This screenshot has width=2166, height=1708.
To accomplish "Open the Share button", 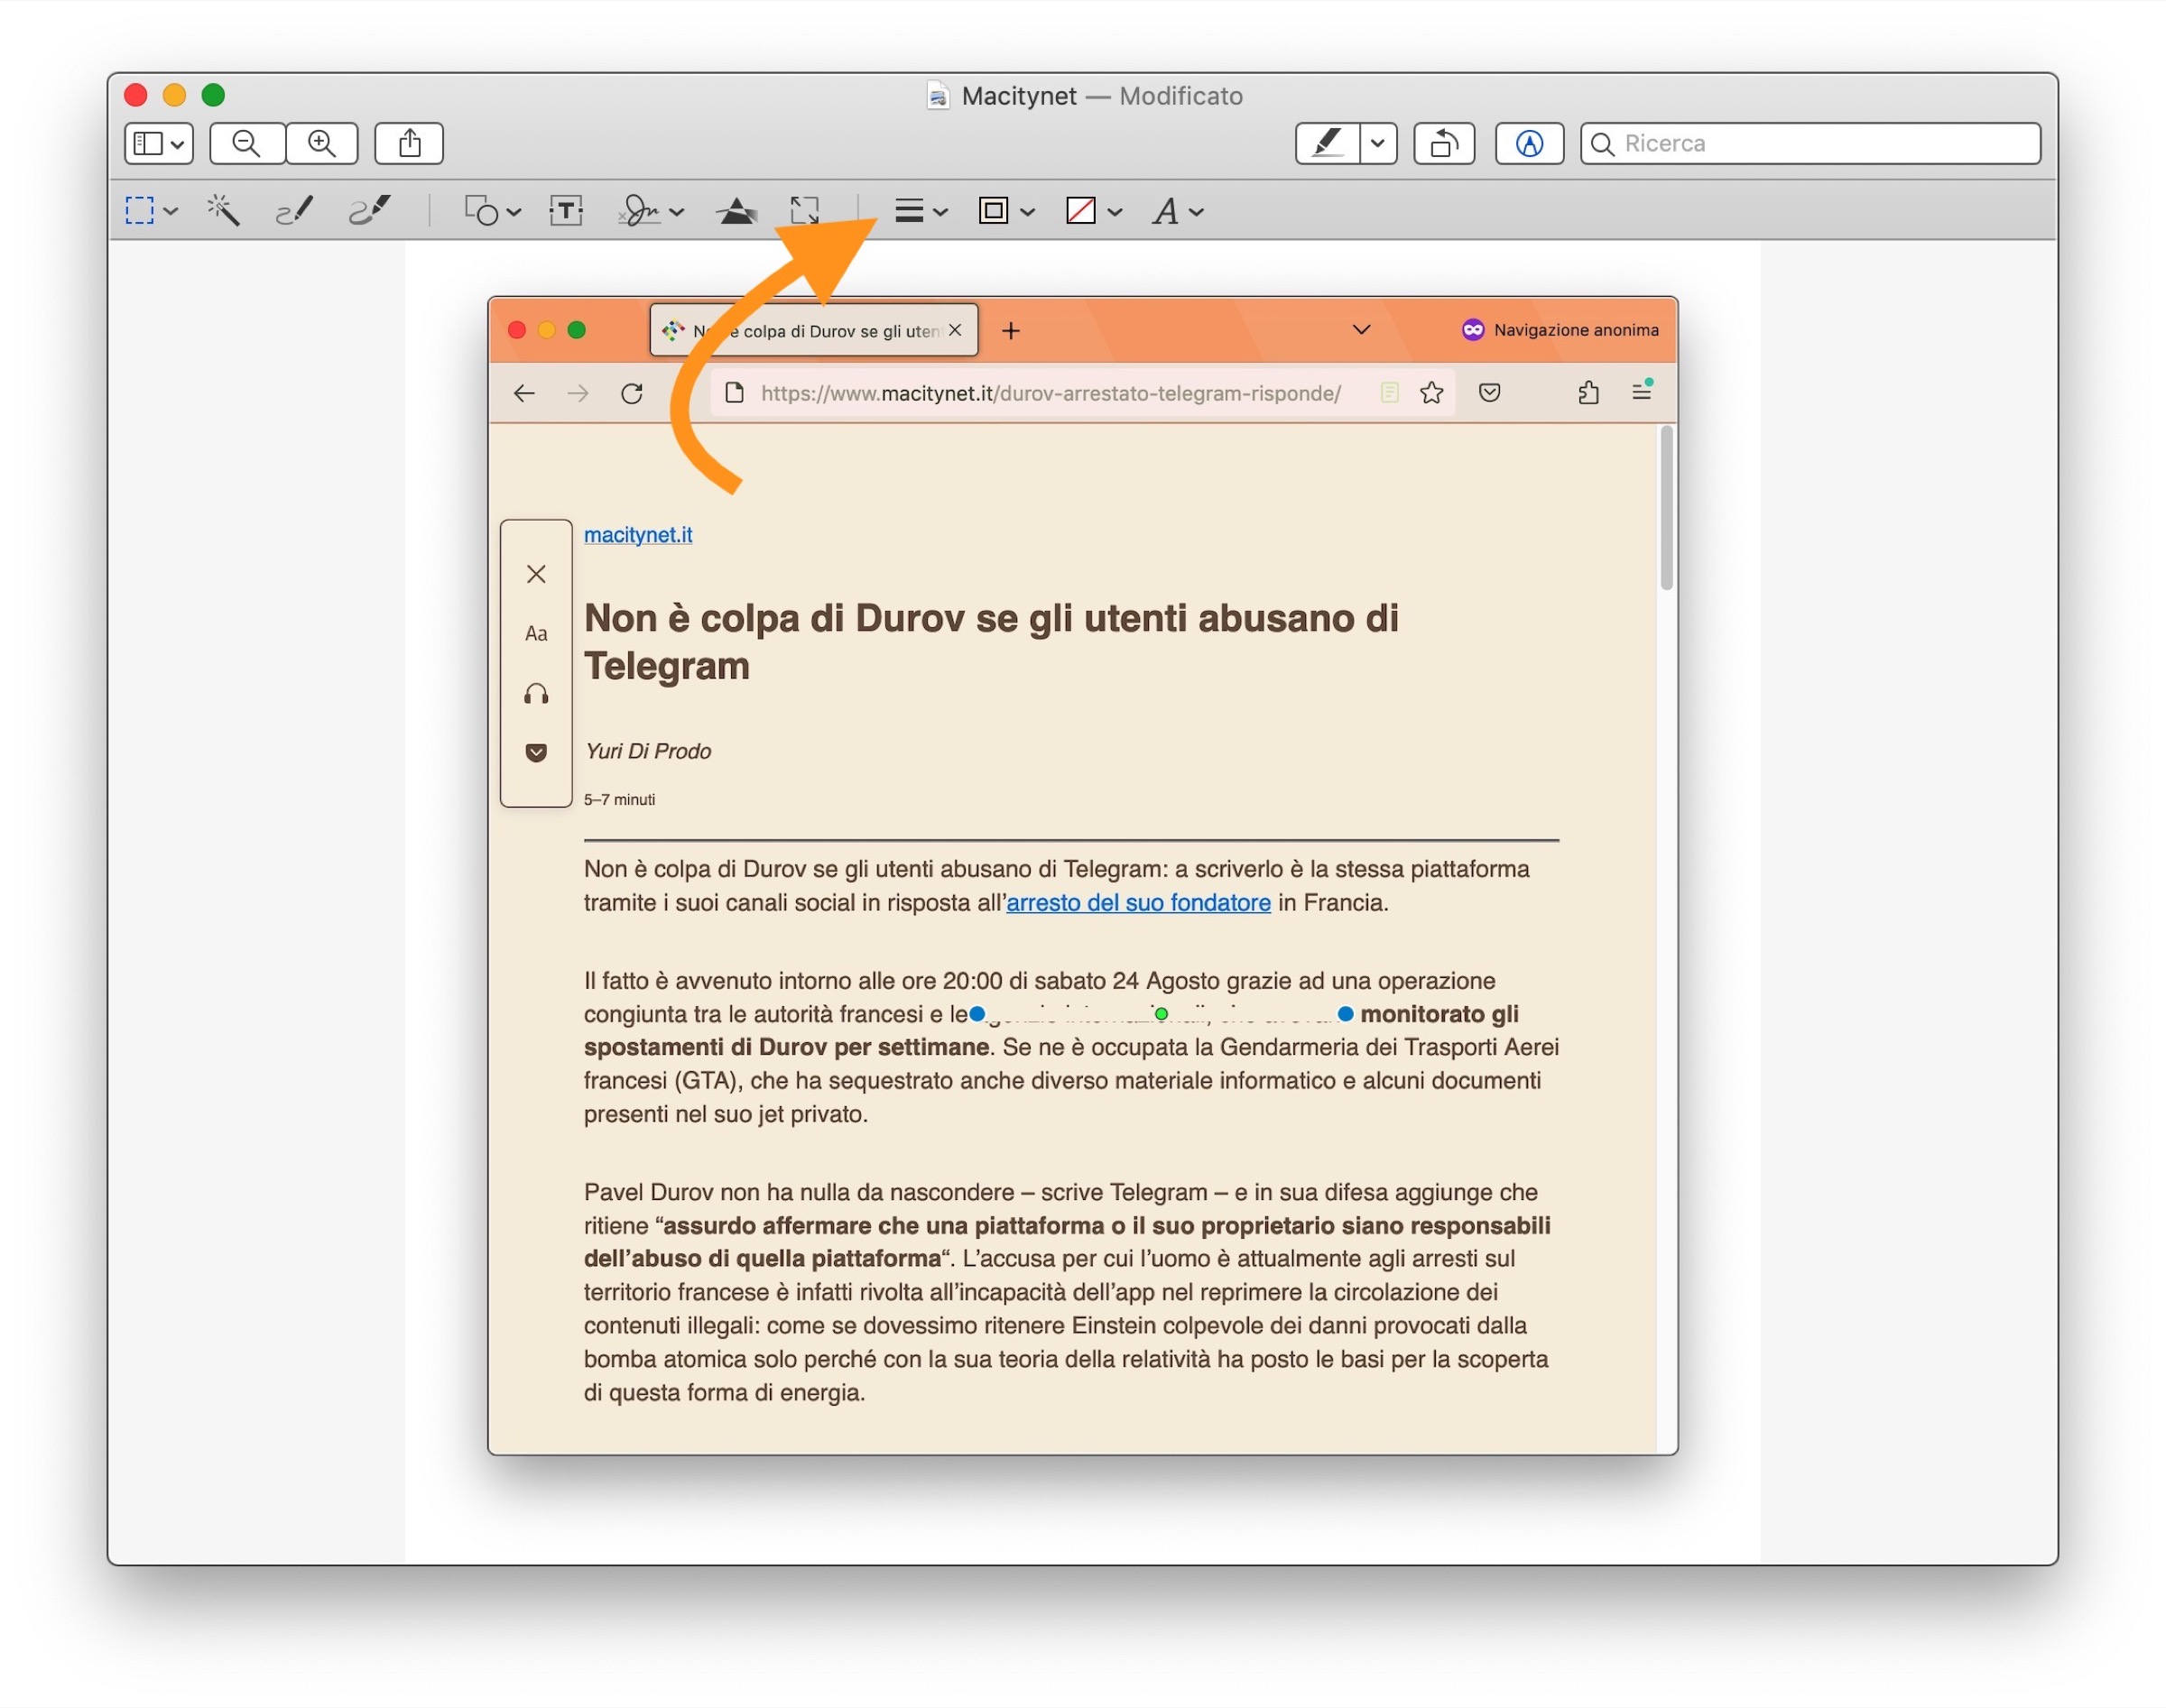I will (x=409, y=143).
